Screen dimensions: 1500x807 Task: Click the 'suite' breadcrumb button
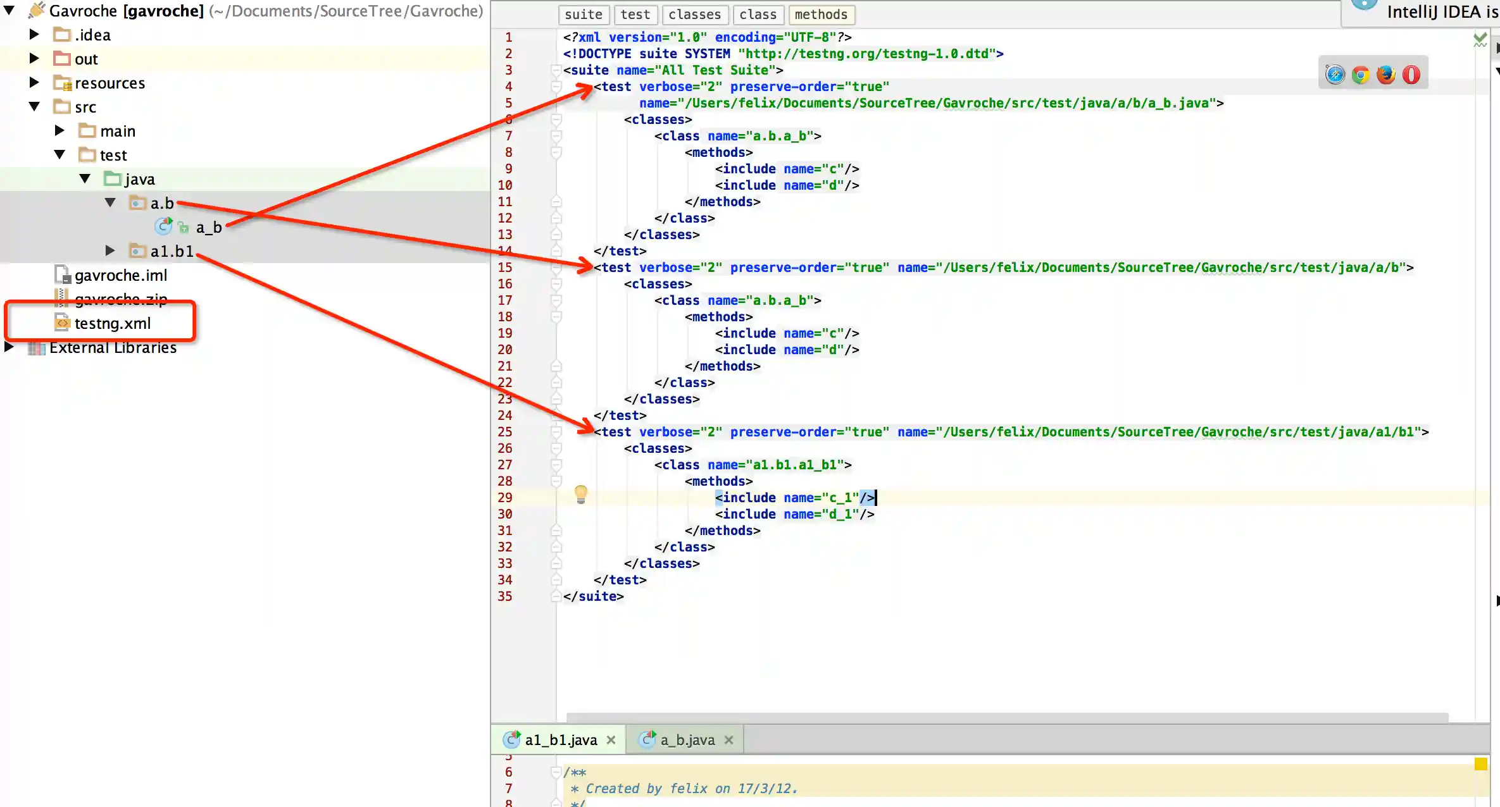pos(583,14)
